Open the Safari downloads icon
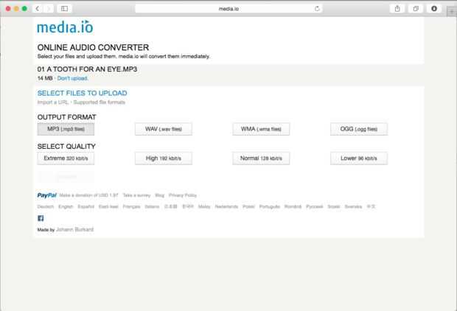This screenshot has width=457, height=311. click(x=434, y=9)
